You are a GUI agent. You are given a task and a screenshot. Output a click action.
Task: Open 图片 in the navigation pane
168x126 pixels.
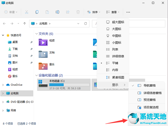(15, 63)
